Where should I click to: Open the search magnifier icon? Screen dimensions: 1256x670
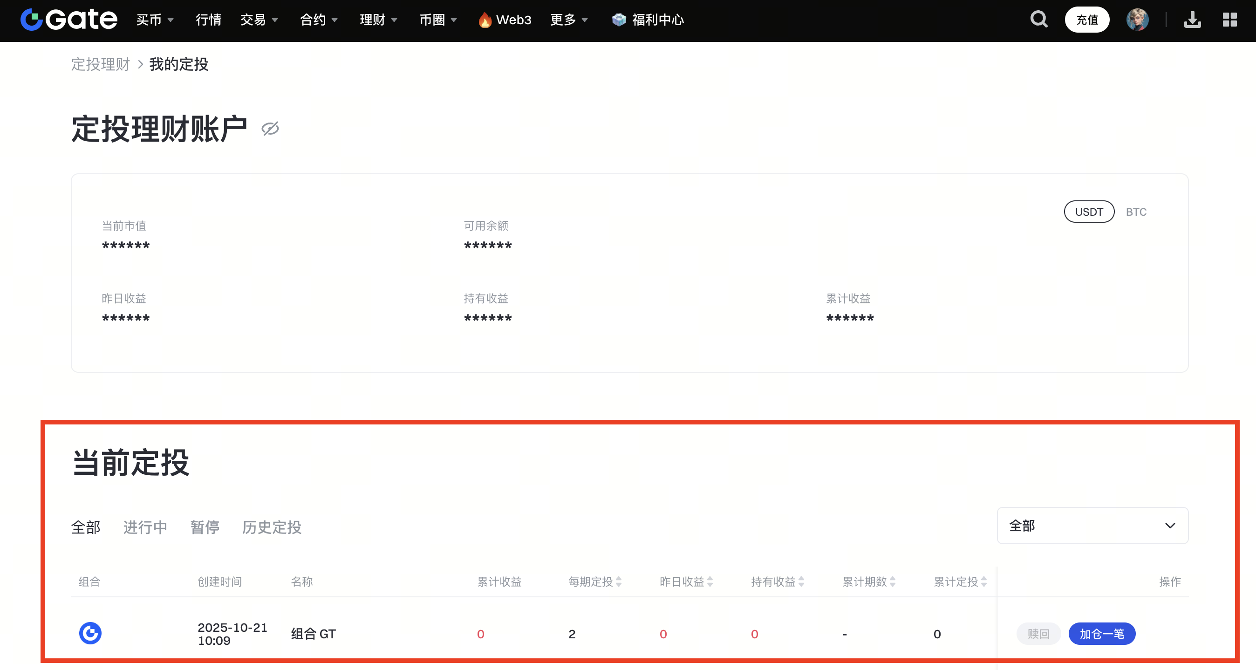(x=1038, y=20)
